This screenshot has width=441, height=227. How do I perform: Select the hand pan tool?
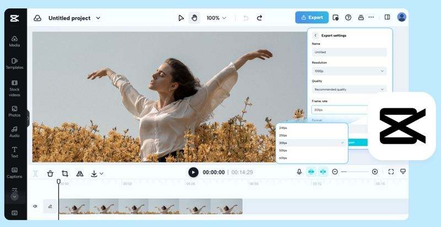193,18
